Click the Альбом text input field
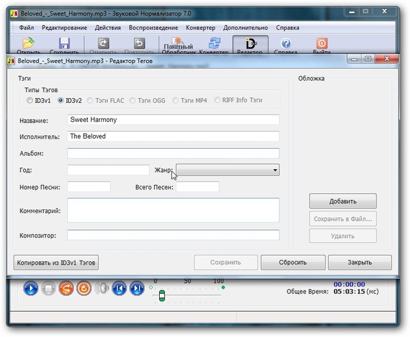 pos(173,153)
